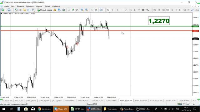The width and height of the screenshot is (200, 112).
Task: Open the Графики menu
Action: point(30,6)
